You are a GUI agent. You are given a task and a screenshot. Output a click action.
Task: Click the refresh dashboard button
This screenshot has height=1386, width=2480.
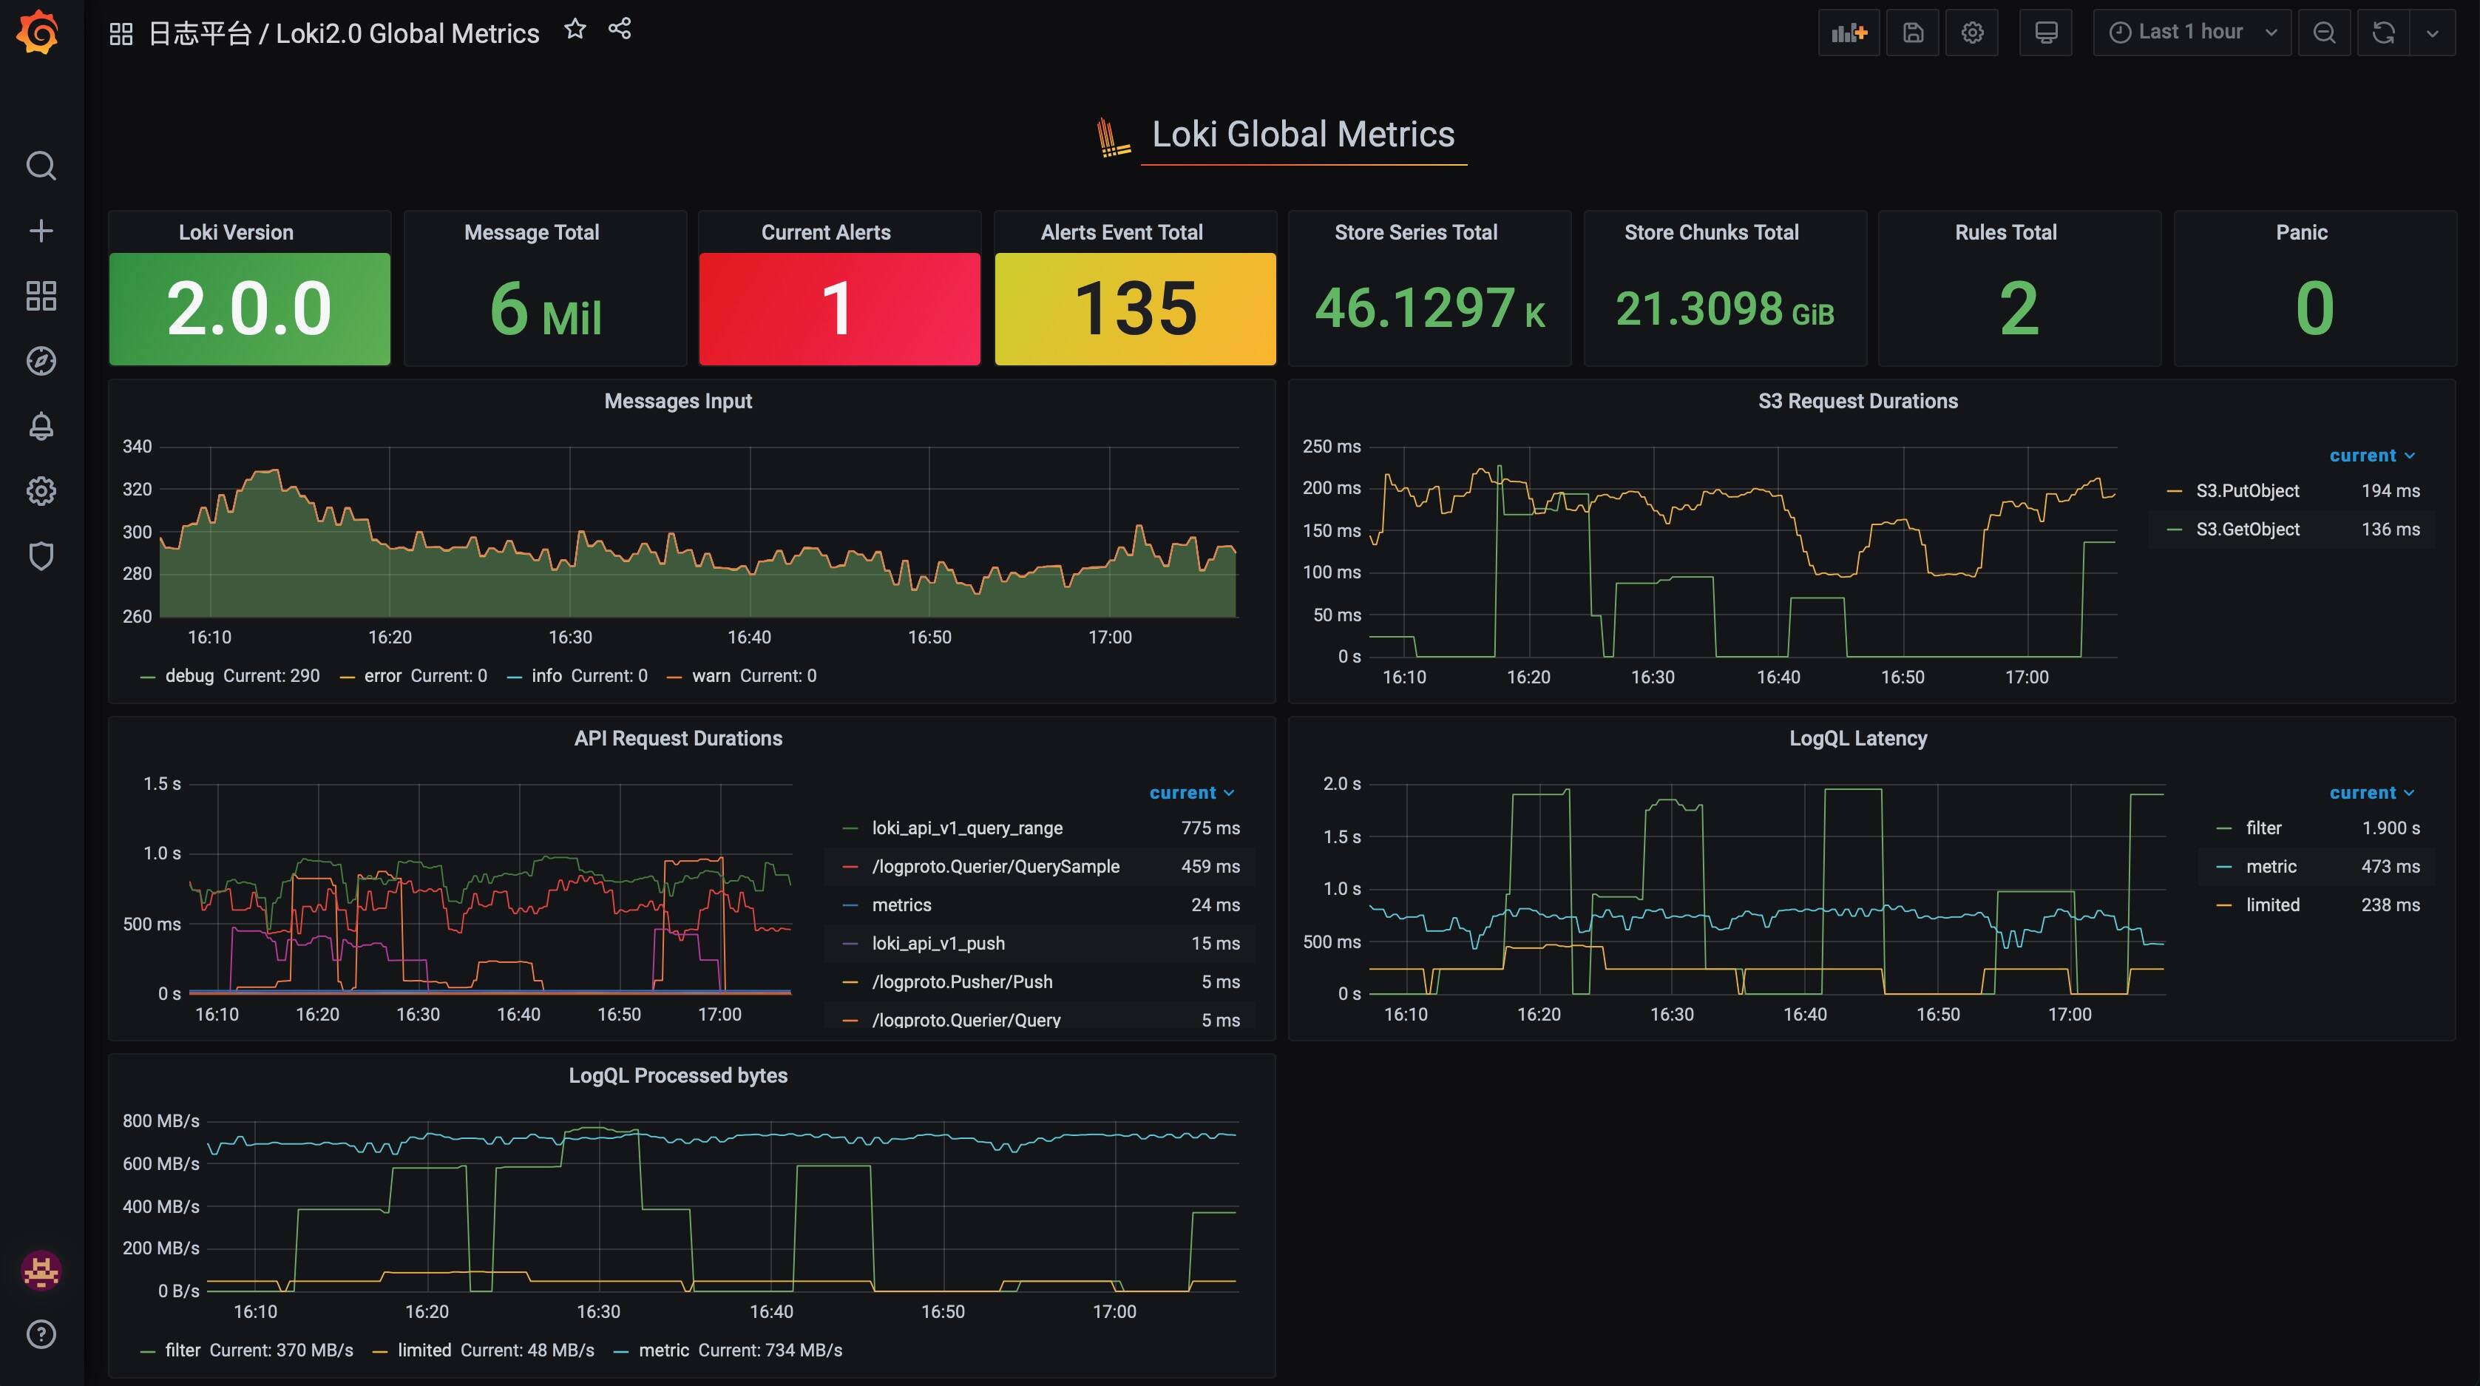(x=2382, y=33)
